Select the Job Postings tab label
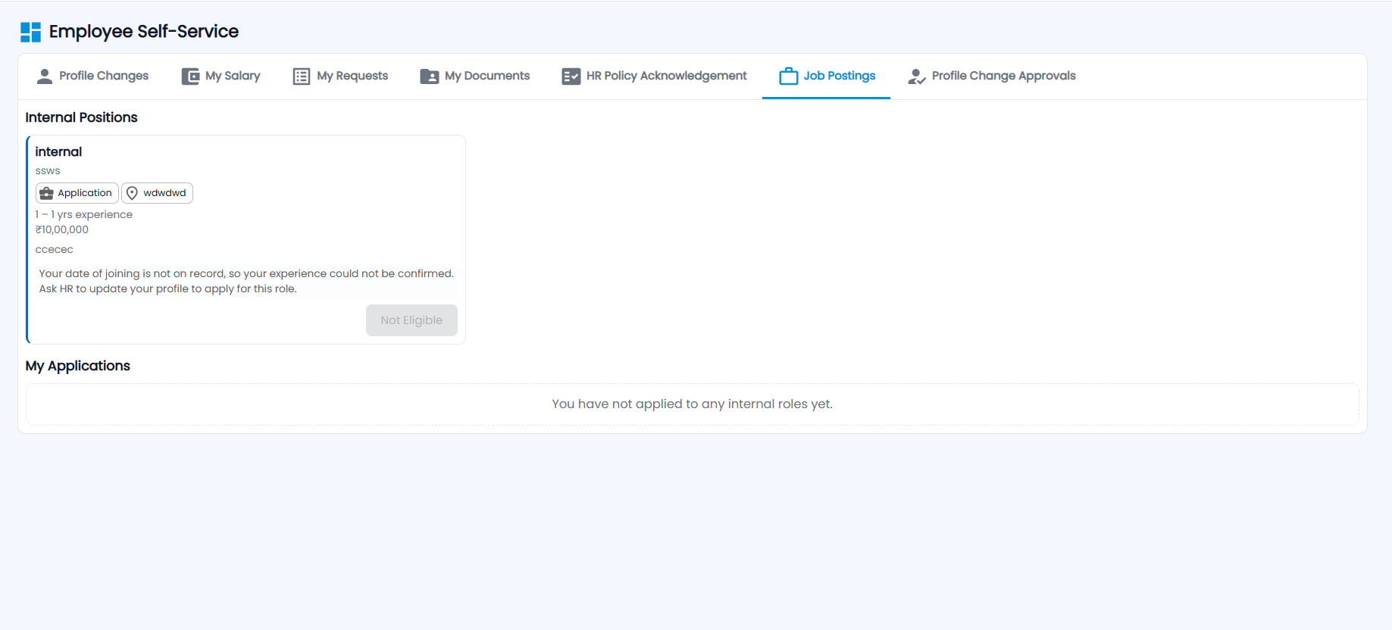The width and height of the screenshot is (1392, 630). [x=840, y=76]
